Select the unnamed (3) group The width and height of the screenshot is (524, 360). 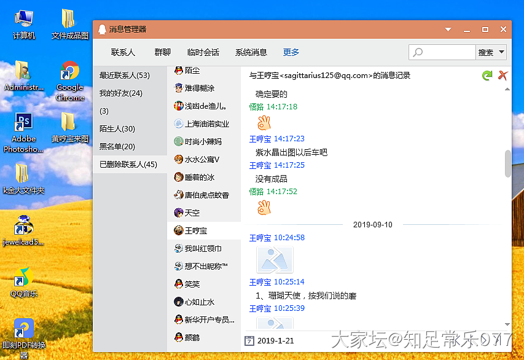[x=130, y=111]
